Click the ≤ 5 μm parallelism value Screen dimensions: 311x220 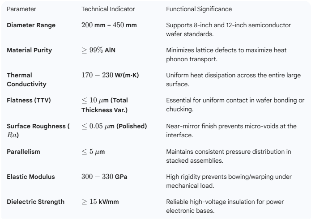point(93,152)
